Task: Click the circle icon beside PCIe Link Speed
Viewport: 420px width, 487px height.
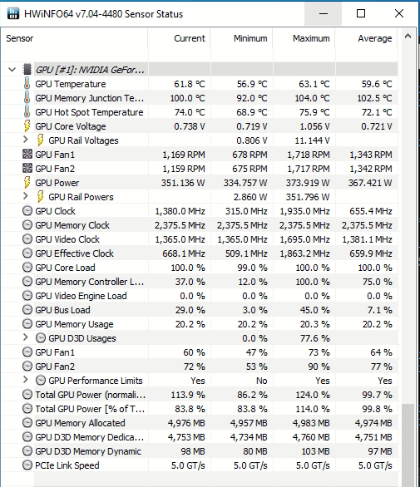Action: pyautogui.click(x=27, y=465)
